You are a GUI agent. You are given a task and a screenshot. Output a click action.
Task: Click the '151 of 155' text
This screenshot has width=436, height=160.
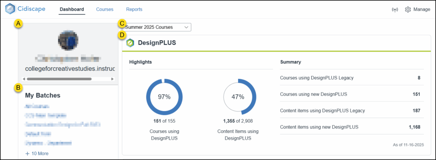[164, 121]
